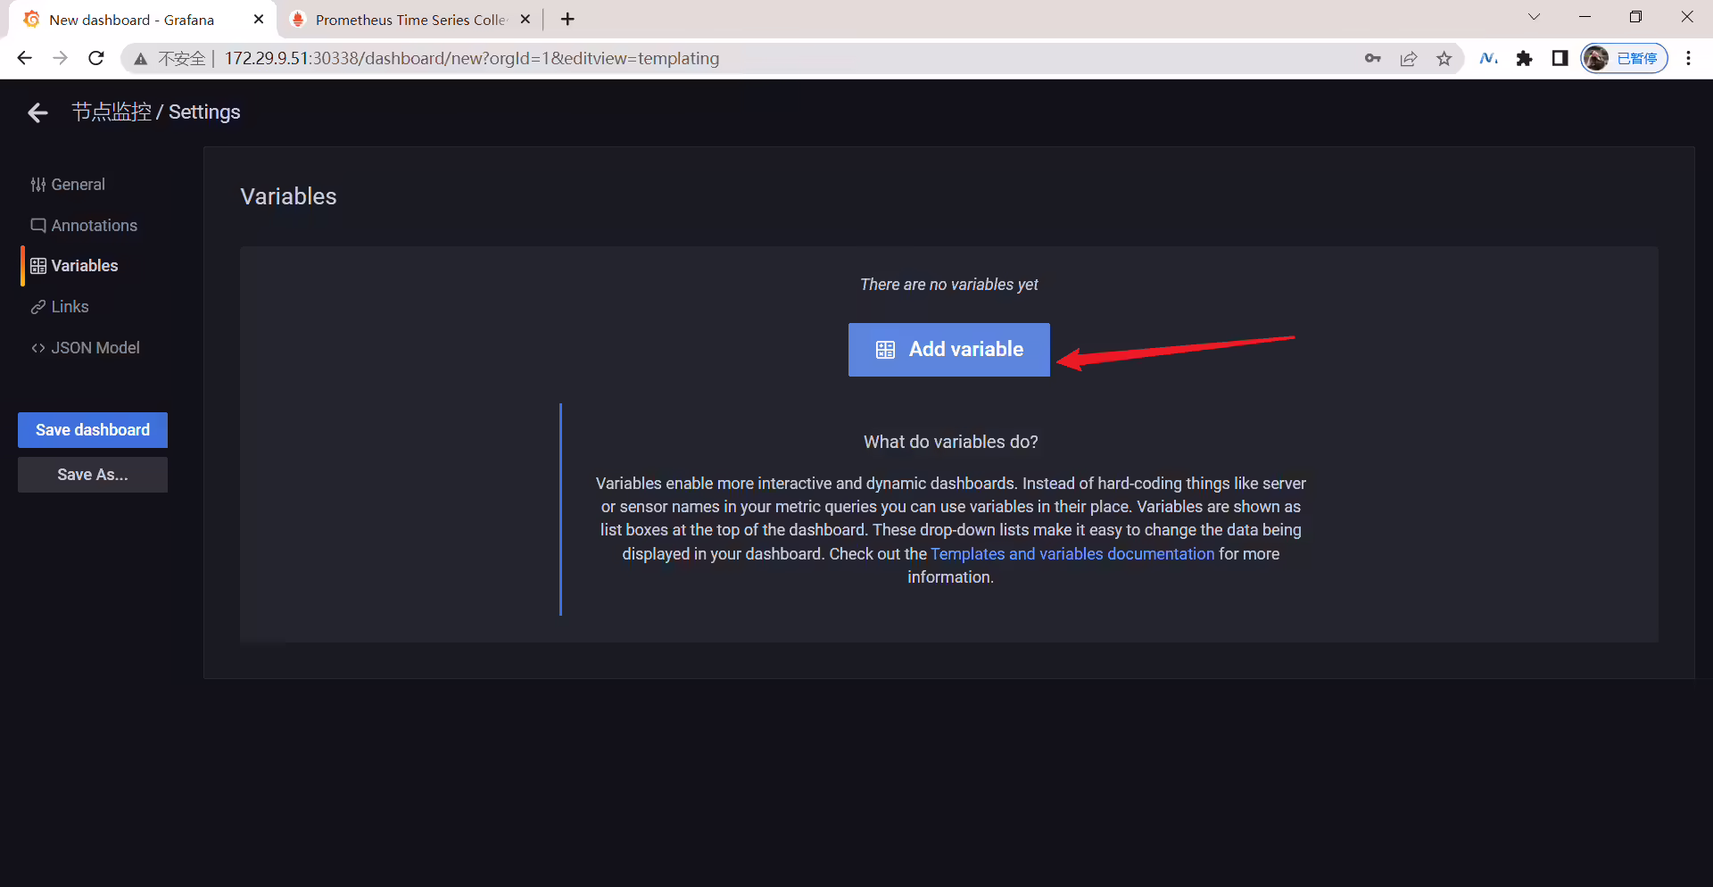Toggle the browser side panel icon

coord(1560,58)
